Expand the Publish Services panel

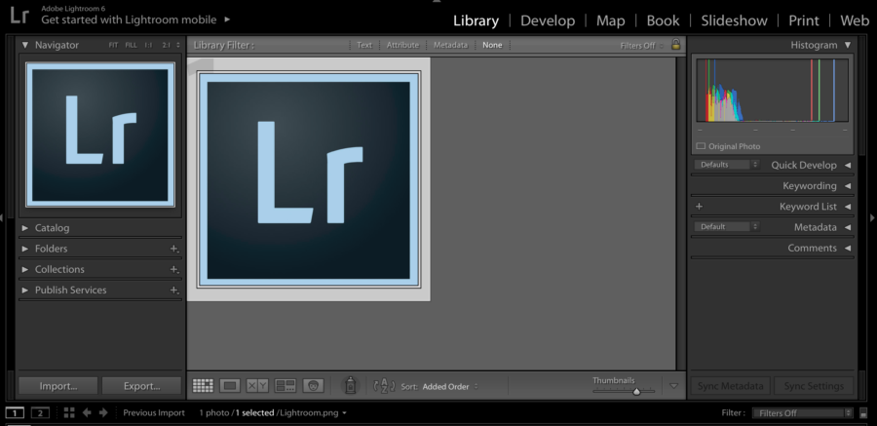(x=25, y=290)
